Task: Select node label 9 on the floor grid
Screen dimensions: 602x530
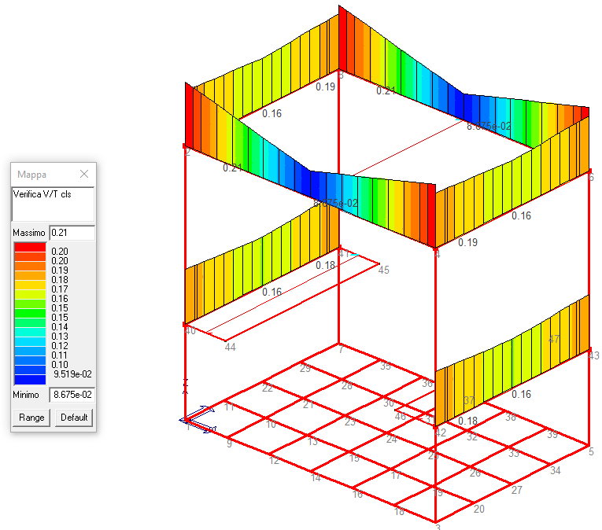Action: [x=229, y=444]
